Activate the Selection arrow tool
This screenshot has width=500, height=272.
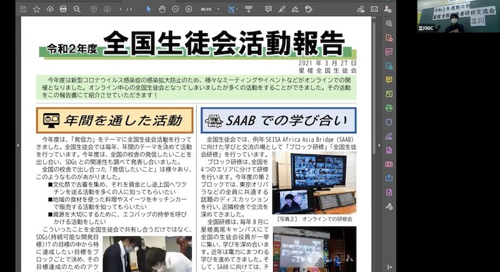pos(149,9)
